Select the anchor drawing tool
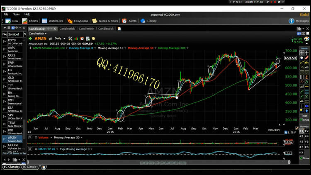Screen dimensions: 311x175 (306, 77)
